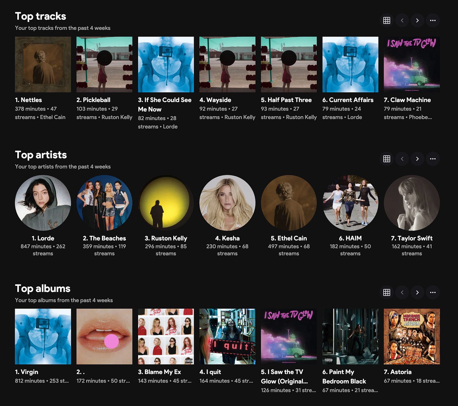Go to previous page of Top albums

click(402, 293)
